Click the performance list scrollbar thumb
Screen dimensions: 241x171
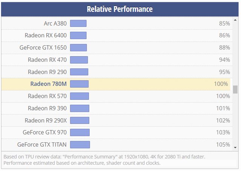(x=235, y=89)
